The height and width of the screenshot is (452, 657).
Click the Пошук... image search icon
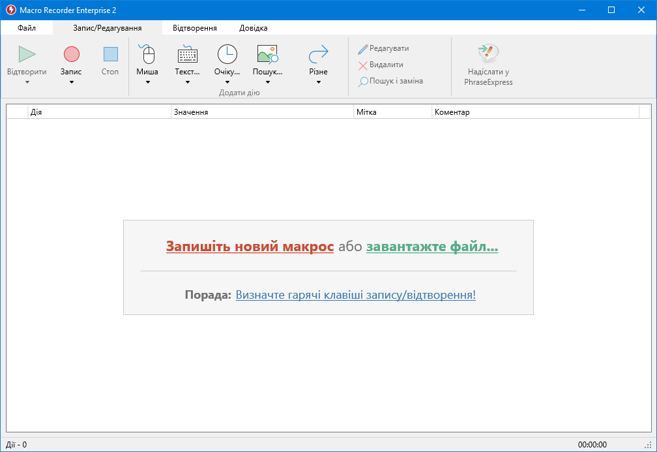267,54
